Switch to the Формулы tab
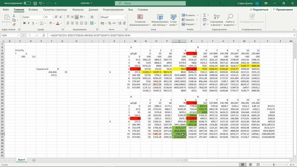 click(x=78, y=9)
